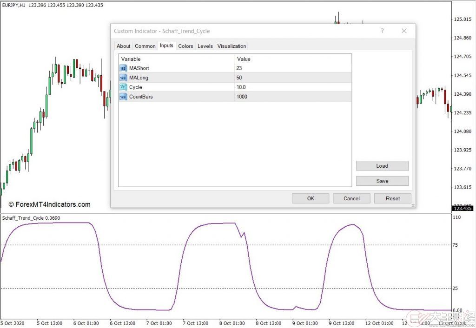The height and width of the screenshot is (328, 476).
Task: Click the dialog resize grip corner
Action: (413, 205)
